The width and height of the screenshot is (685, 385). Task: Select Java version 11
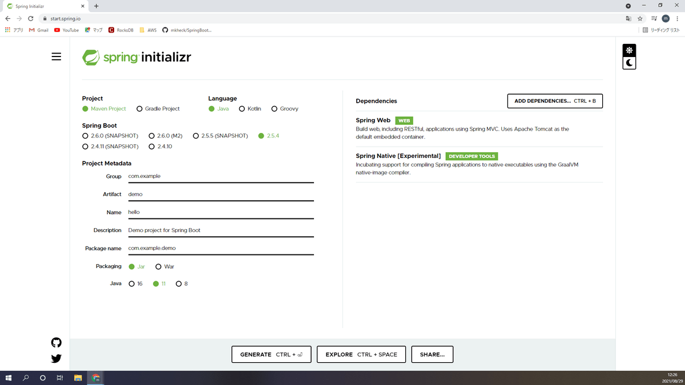(x=159, y=284)
